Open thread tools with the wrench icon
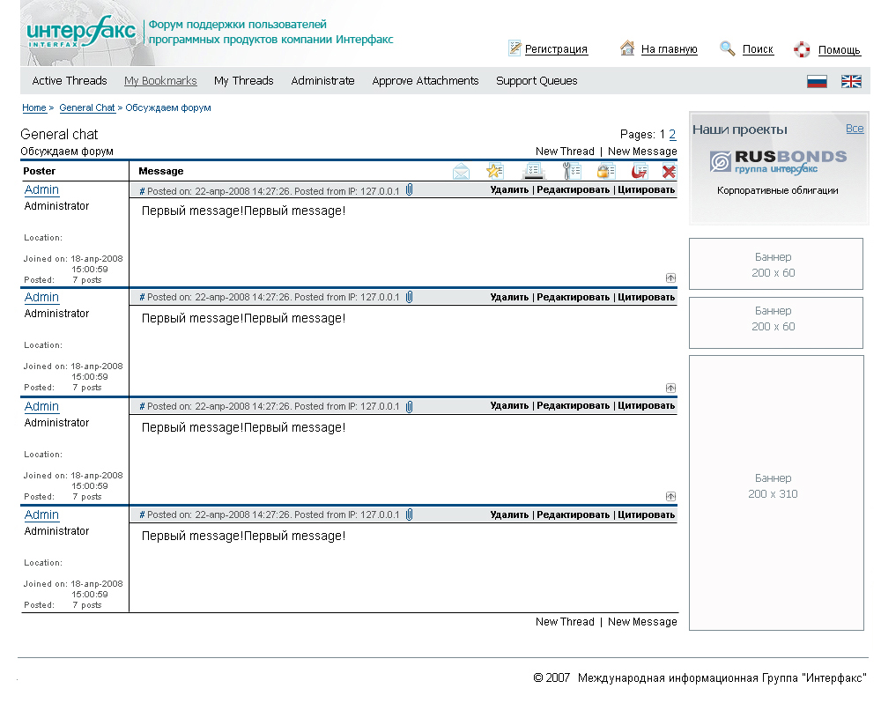This screenshot has width=881, height=718. tap(571, 171)
